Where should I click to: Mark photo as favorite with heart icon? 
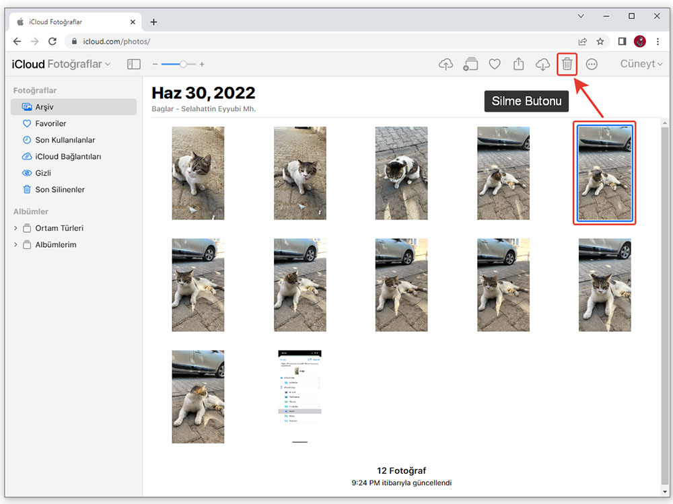click(495, 64)
